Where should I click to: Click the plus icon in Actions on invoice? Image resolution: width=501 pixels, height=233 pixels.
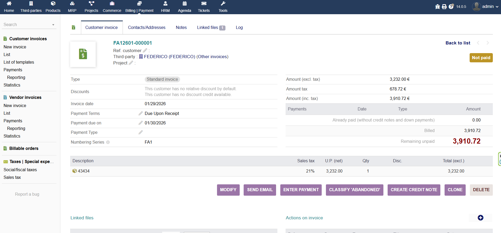pyautogui.click(x=480, y=218)
